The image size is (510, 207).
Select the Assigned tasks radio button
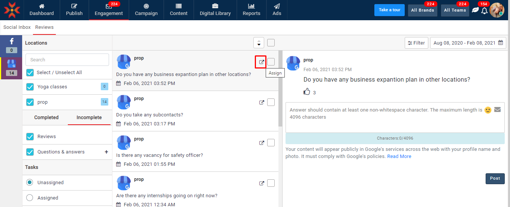pyautogui.click(x=30, y=198)
